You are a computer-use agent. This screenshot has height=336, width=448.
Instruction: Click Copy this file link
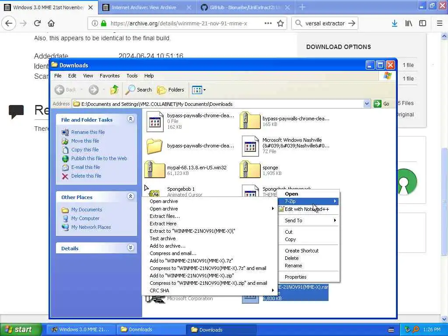pos(85,150)
